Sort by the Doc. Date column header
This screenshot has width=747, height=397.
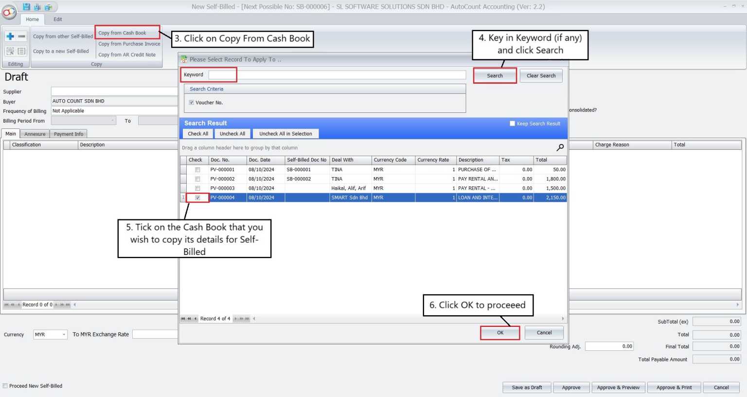[x=266, y=160]
